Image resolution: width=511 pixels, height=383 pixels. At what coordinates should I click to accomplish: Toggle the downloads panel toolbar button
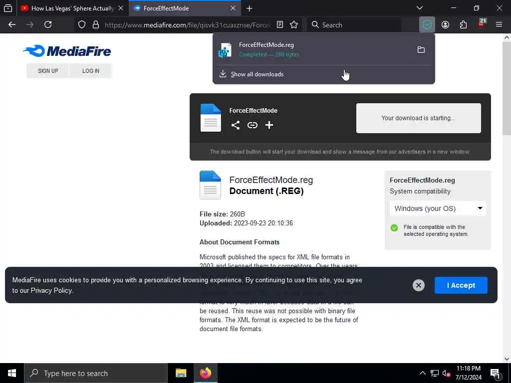pos(427,25)
